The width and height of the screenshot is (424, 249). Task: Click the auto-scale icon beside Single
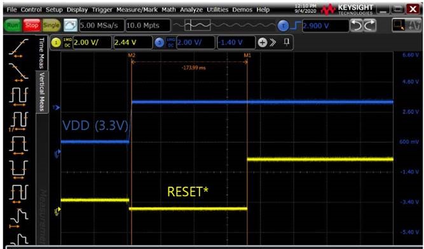(71, 25)
